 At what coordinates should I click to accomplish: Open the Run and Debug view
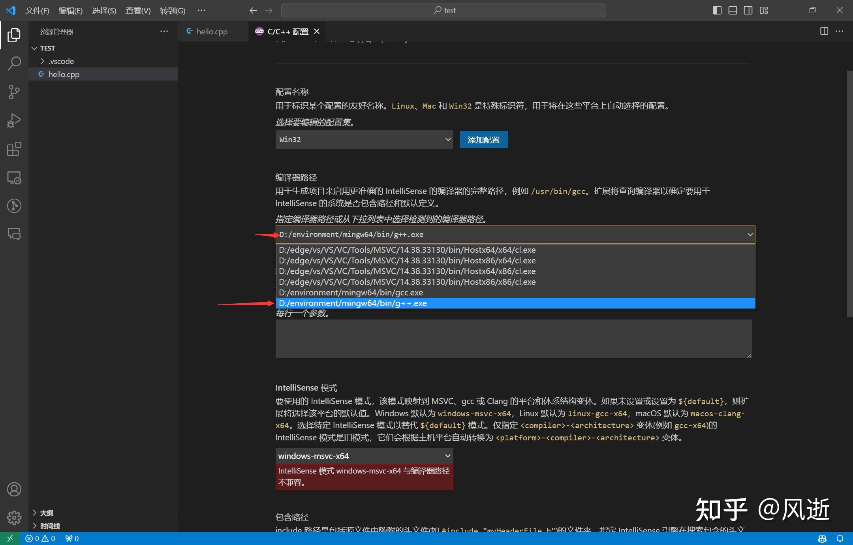click(14, 120)
